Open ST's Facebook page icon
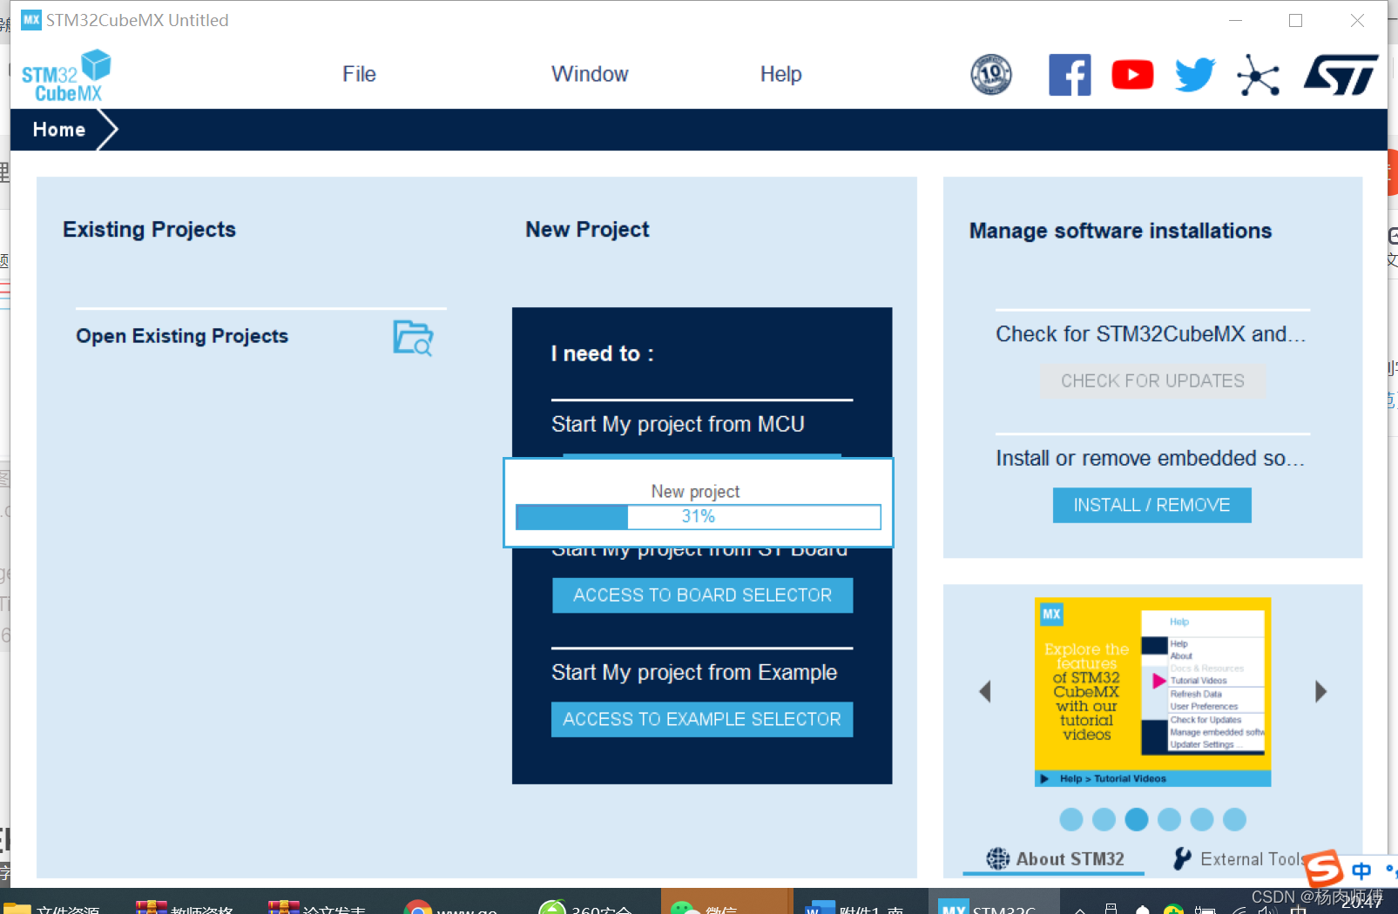The image size is (1398, 914). tap(1070, 75)
